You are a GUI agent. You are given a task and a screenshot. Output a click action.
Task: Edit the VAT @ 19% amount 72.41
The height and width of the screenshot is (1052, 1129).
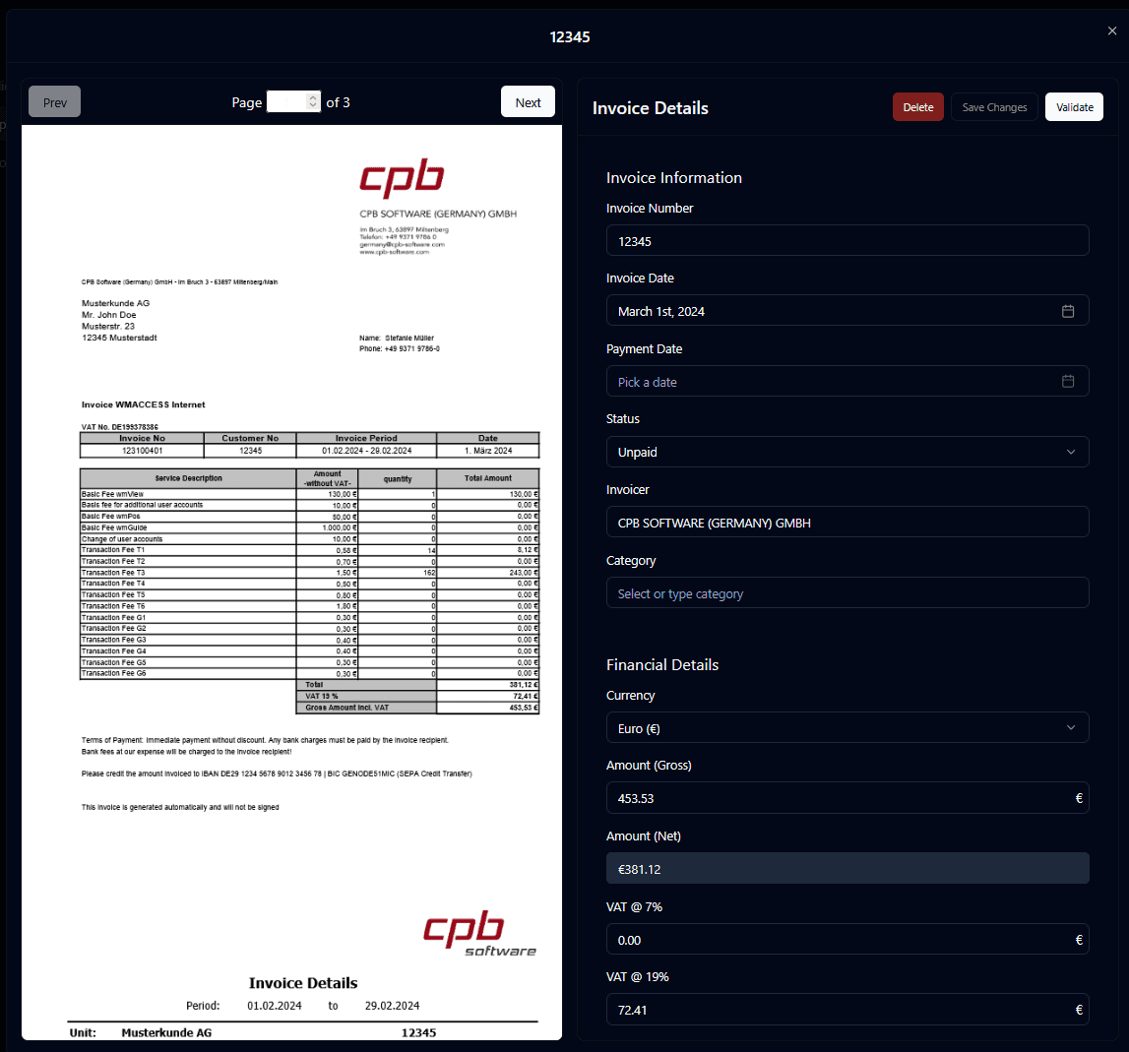pyautogui.click(x=847, y=1010)
